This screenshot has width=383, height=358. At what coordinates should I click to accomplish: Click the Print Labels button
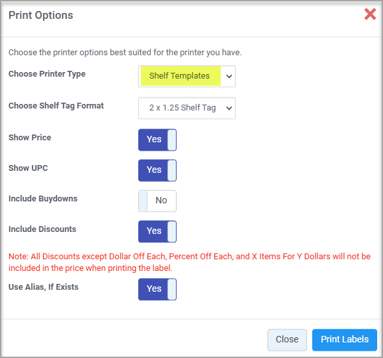click(x=345, y=340)
